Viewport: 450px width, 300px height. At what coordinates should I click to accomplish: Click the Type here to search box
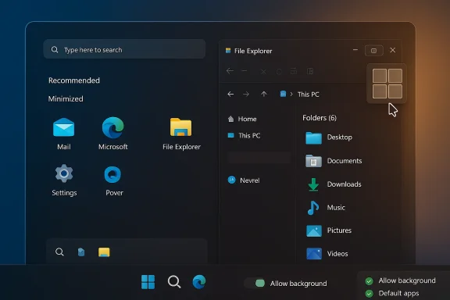[124, 49]
